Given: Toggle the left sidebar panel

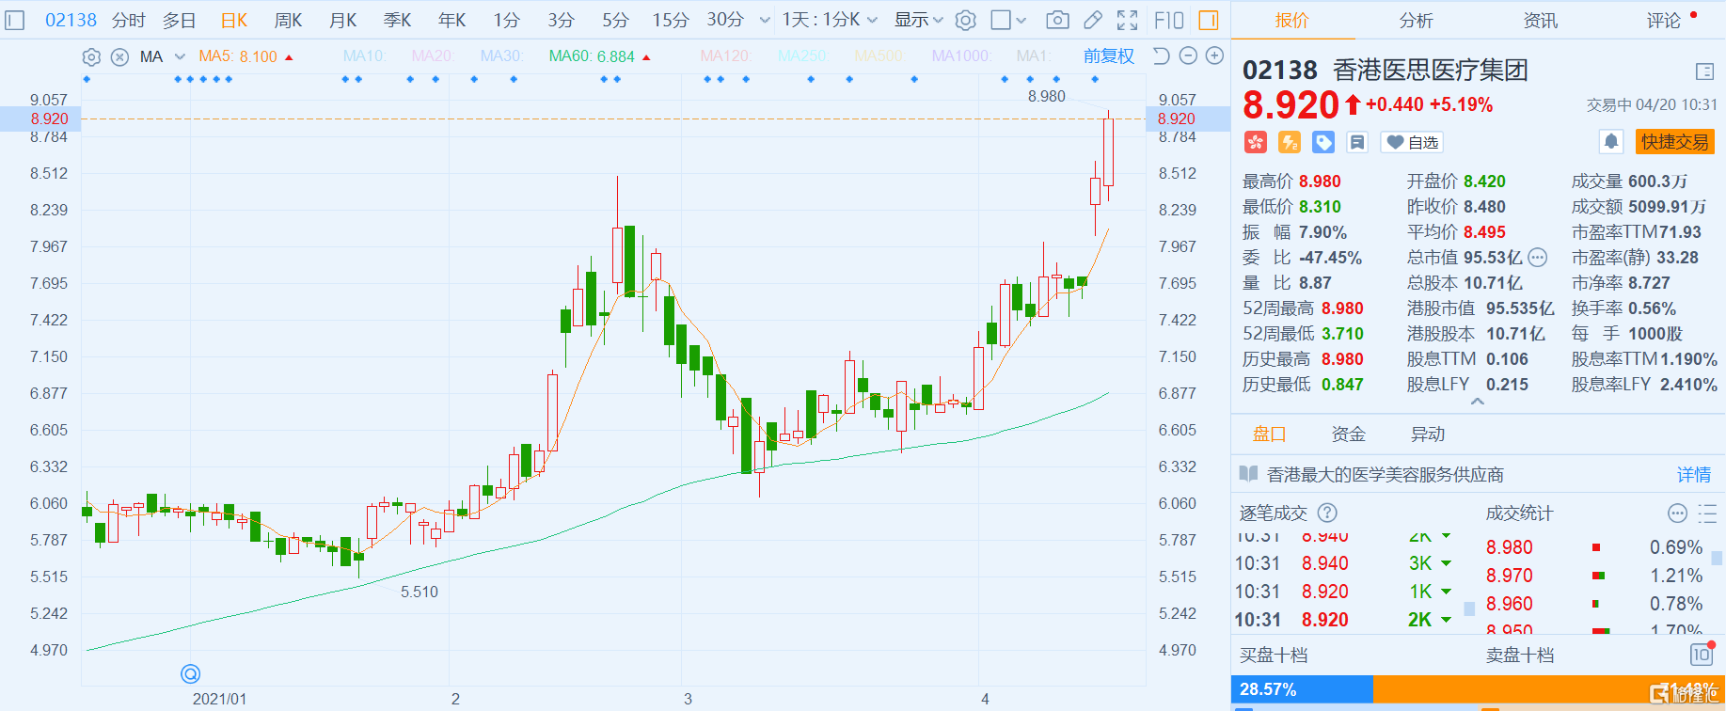Looking at the screenshot, I should pyautogui.click(x=15, y=20).
